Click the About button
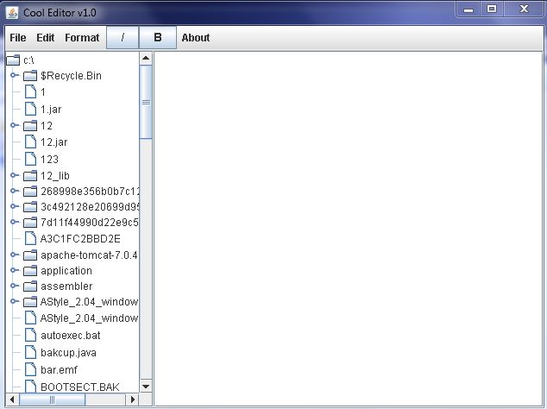 pos(196,38)
